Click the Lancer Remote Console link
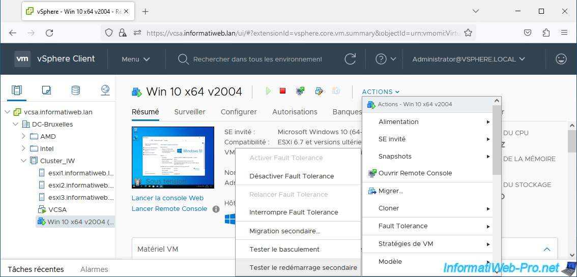Viewport: 577px width, 277px height. click(169, 208)
